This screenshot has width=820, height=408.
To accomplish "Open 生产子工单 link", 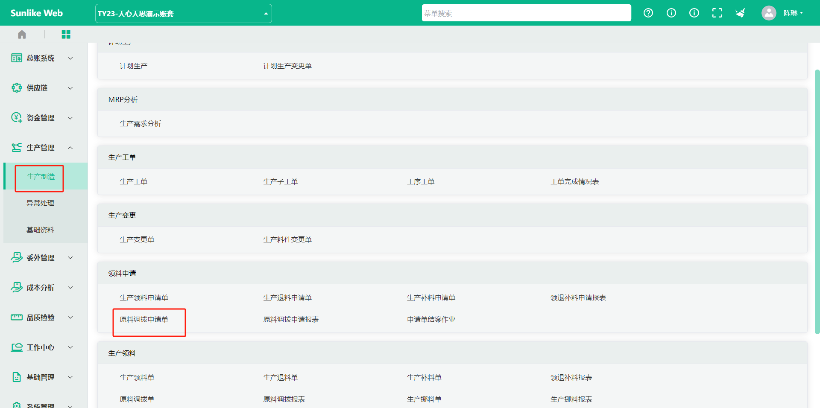I will click(x=281, y=182).
